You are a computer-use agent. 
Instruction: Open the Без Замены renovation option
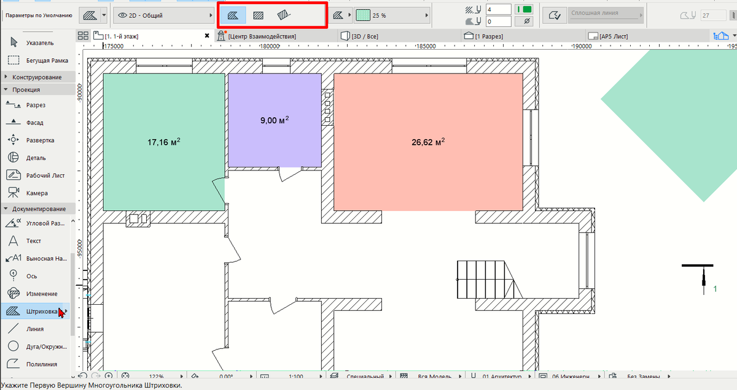pos(639,376)
